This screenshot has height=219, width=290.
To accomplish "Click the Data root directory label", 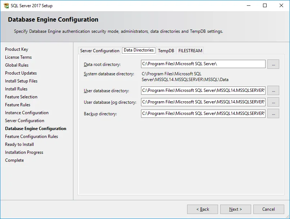I will point(102,64).
